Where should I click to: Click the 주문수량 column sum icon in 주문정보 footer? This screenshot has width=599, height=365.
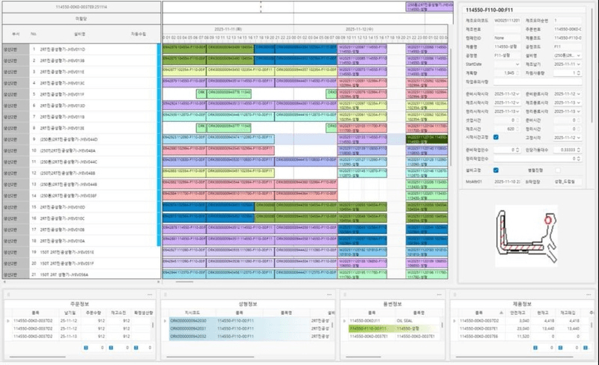tap(86, 348)
